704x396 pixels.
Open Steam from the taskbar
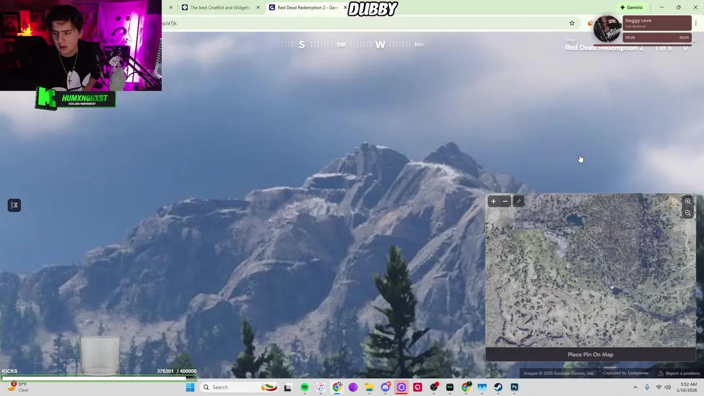coord(498,387)
